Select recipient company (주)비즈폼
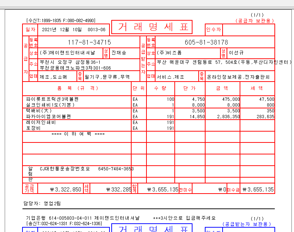Screen dimensions: 294x232 [x=169, y=53]
